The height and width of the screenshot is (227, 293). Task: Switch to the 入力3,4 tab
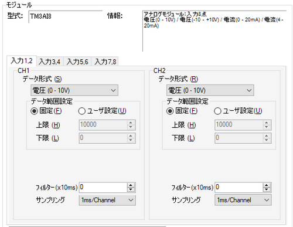pyautogui.click(x=50, y=62)
